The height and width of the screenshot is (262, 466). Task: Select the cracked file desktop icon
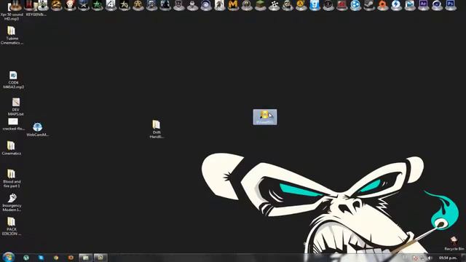pyautogui.click(x=13, y=124)
